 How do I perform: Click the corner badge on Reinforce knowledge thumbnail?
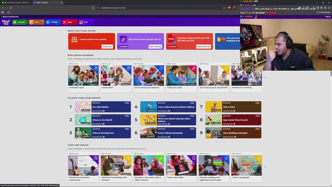tap(129, 158)
